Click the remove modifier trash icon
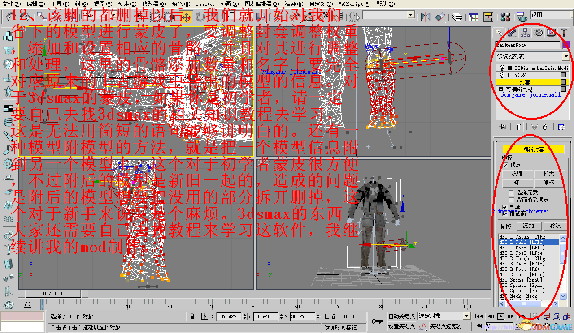Viewport: 574px width, 333px height. [545, 127]
